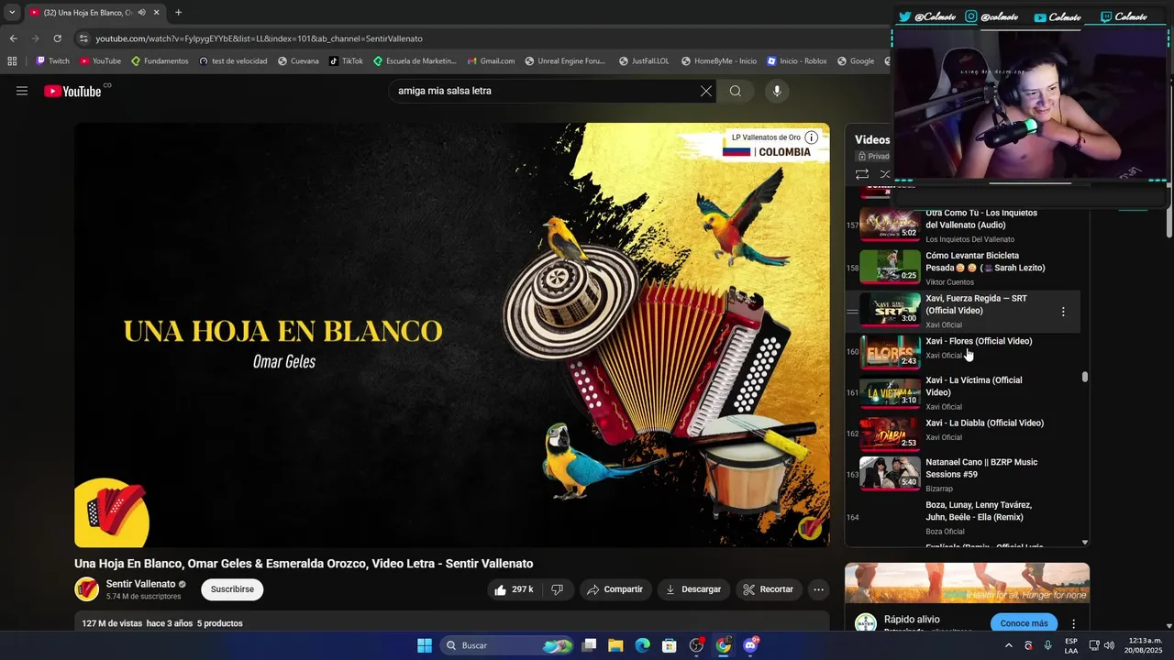Screen dimensions: 1174x660
Task: Open HomeByMe - Inicio bookmark
Action: [718, 61]
